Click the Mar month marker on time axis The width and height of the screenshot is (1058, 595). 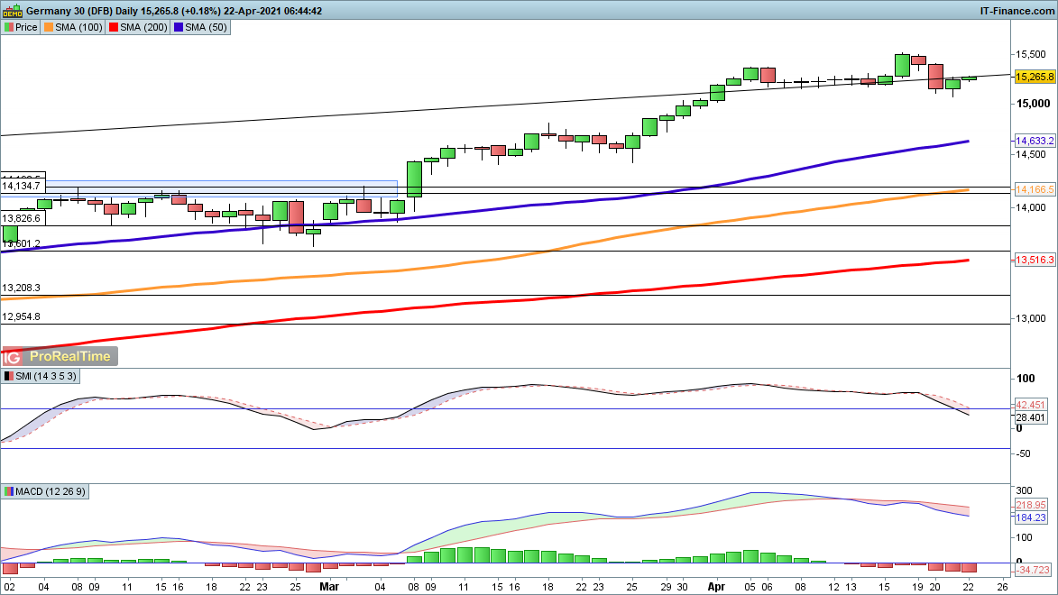(329, 584)
